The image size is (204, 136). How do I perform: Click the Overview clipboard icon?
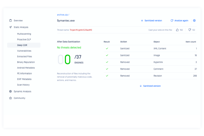pyautogui.click(x=11, y=20)
